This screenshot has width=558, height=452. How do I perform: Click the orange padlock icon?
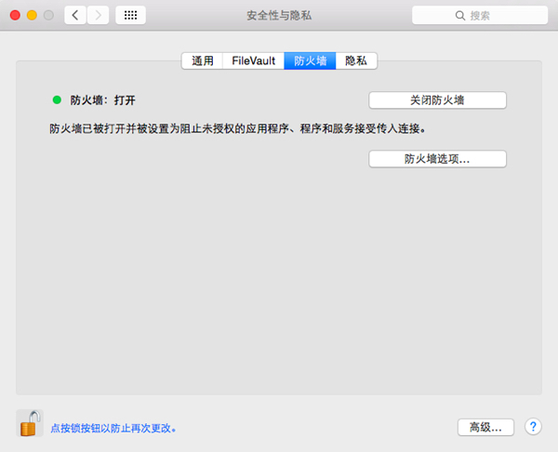click(x=30, y=423)
